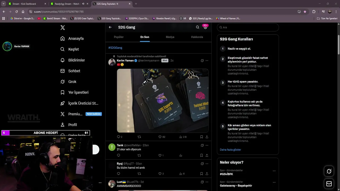Repost Ryuj's post
Viewport: 340px width, 191px height.
tap(139, 174)
